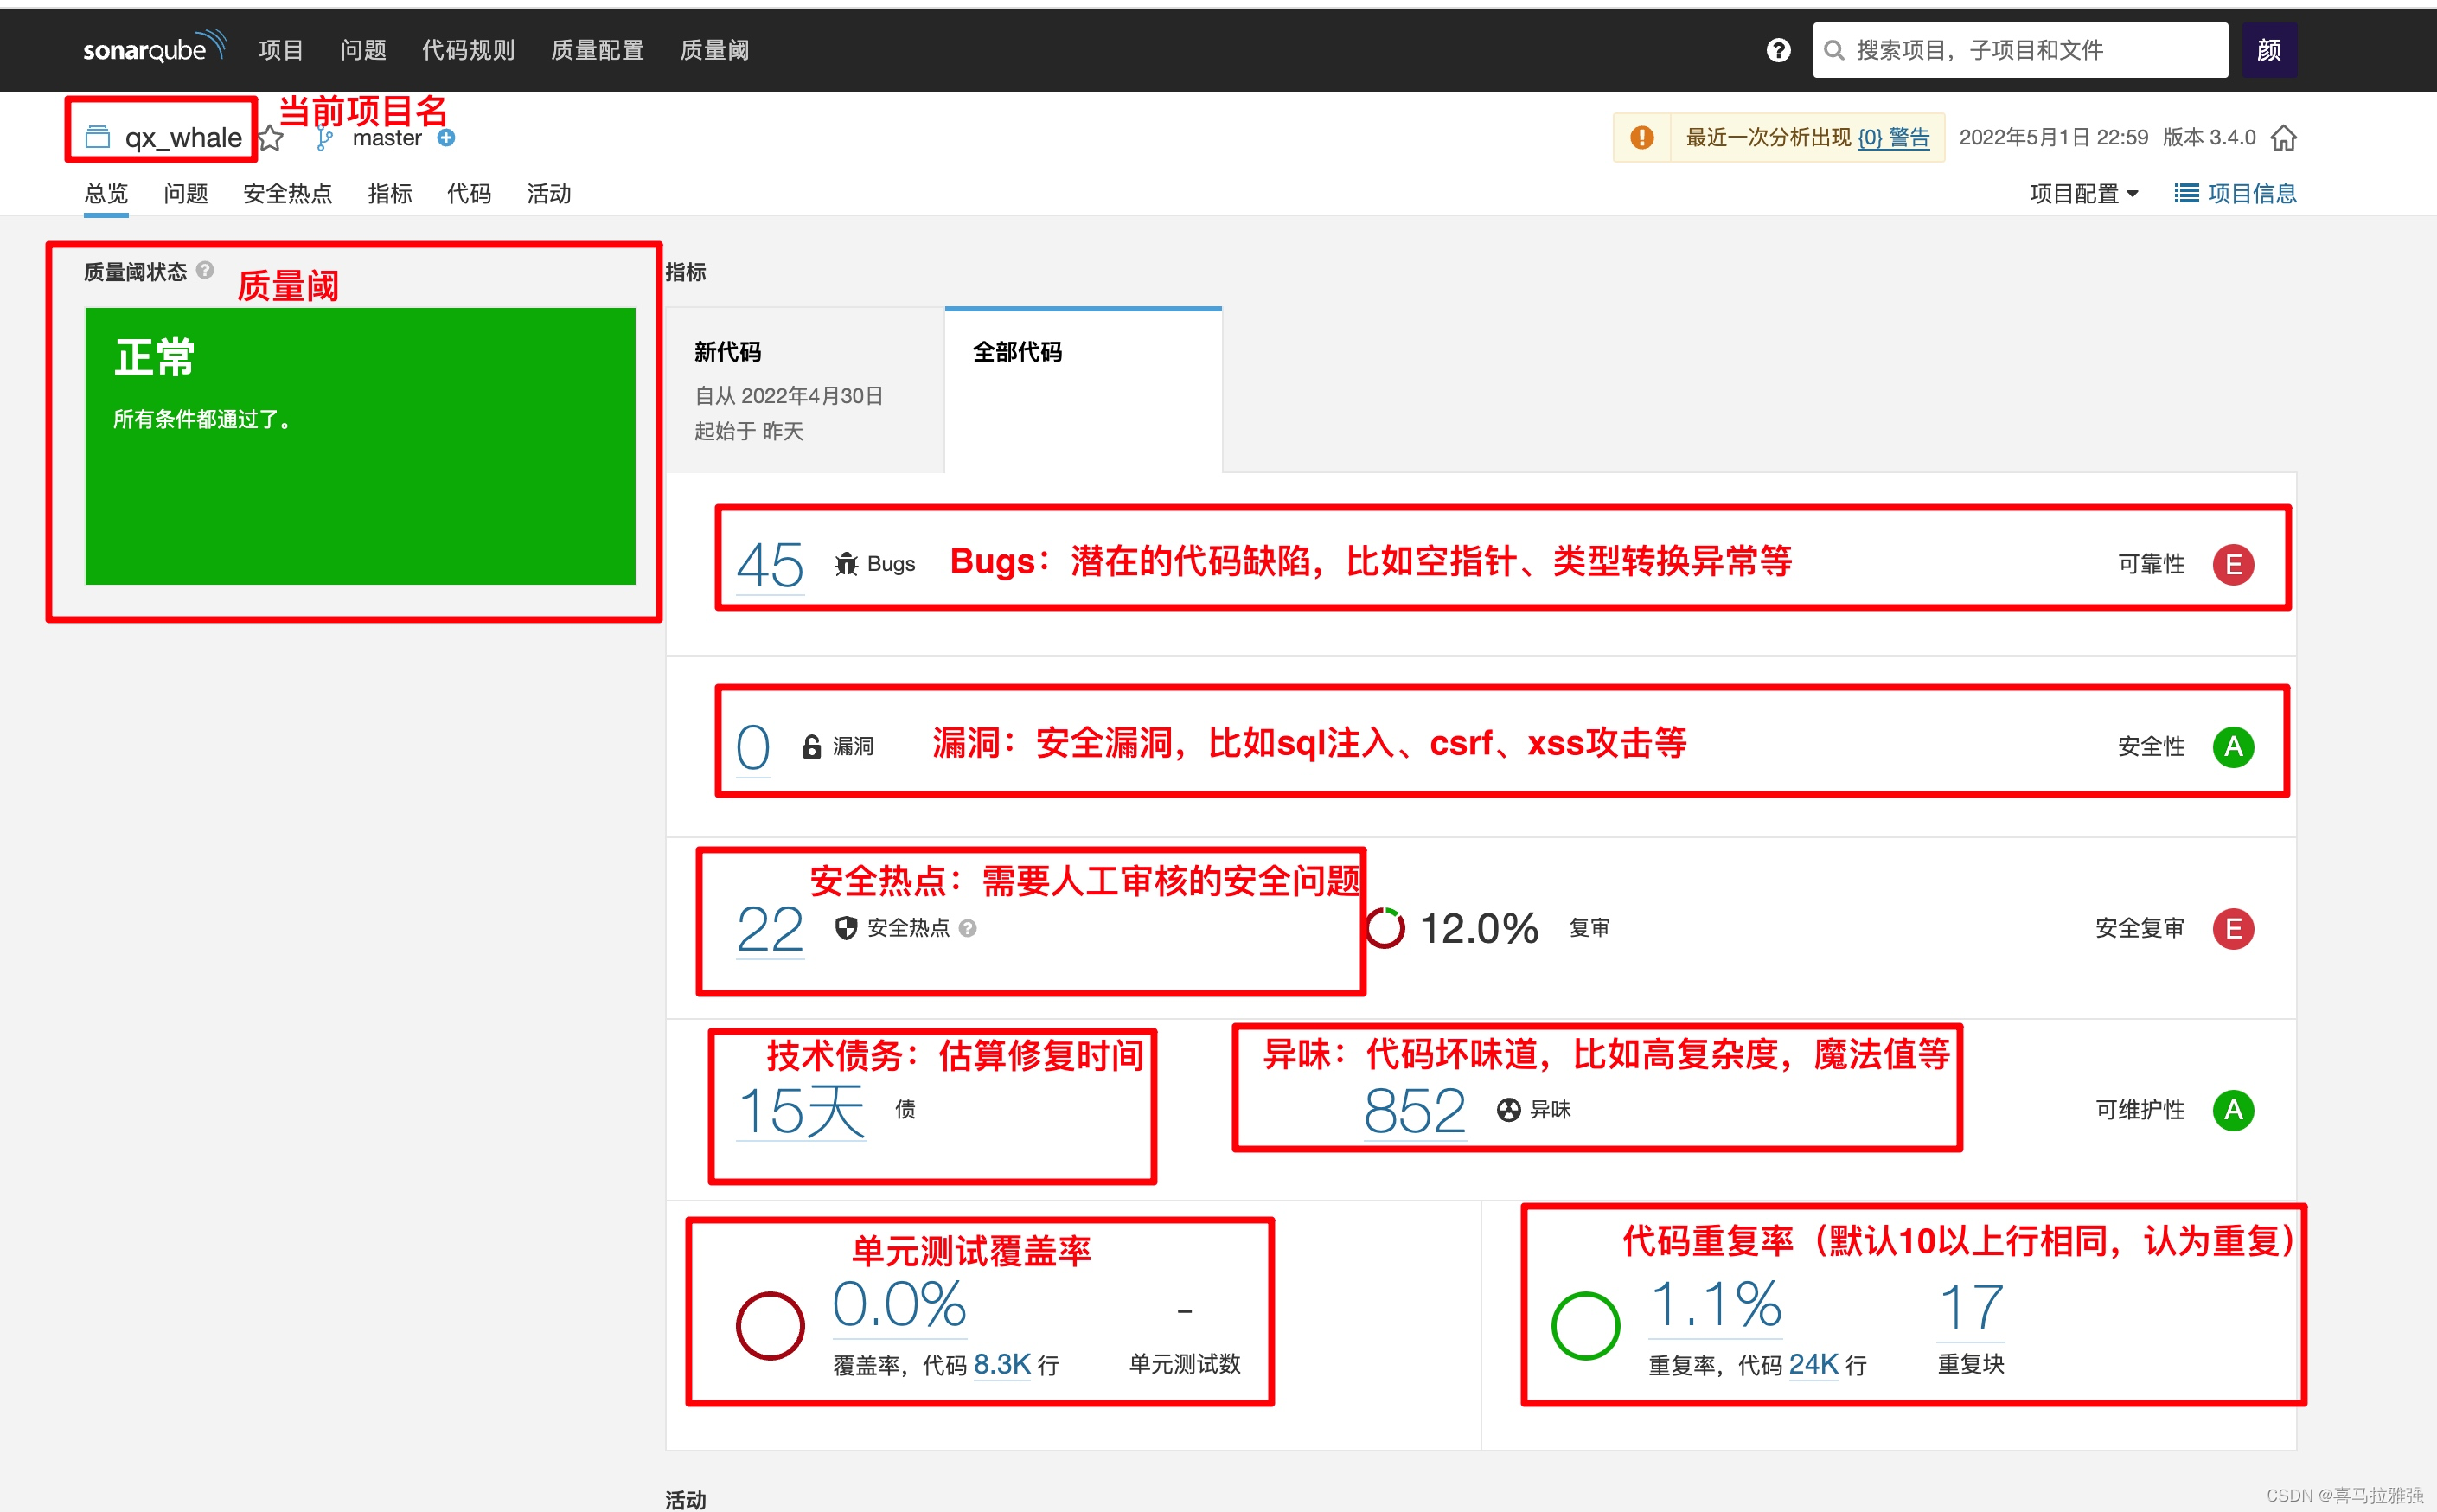
Task: Open the user avatar 颜
Action: (x=2268, y=50)
